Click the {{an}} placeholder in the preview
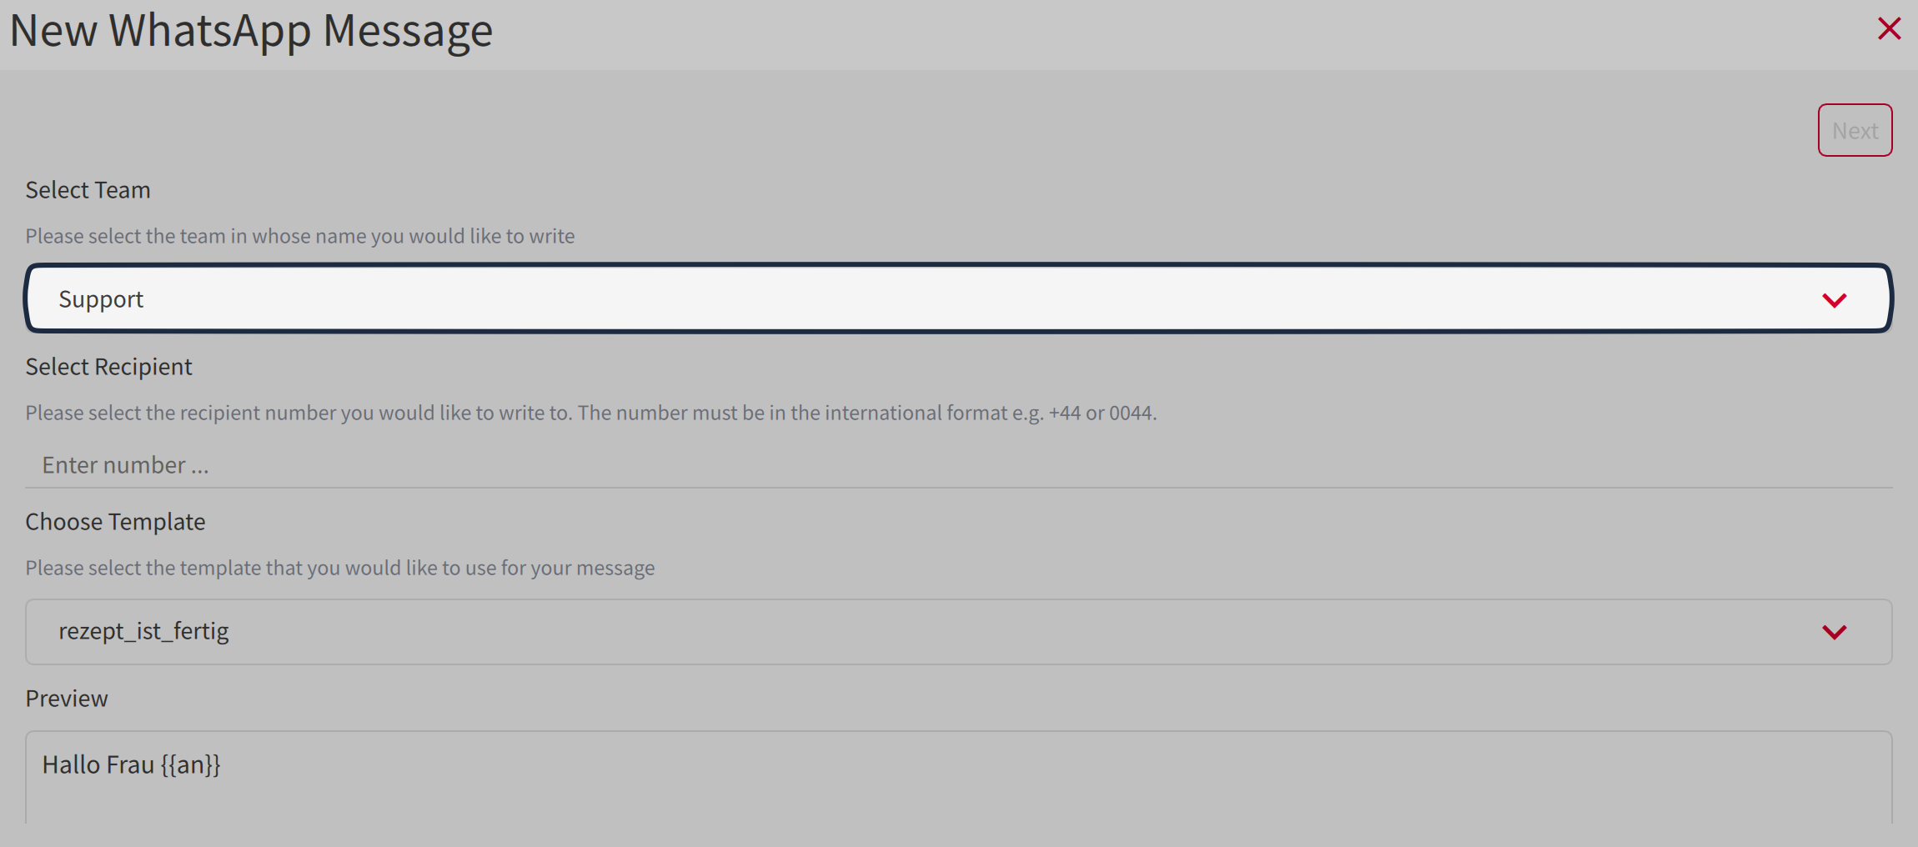 [190, 764]
